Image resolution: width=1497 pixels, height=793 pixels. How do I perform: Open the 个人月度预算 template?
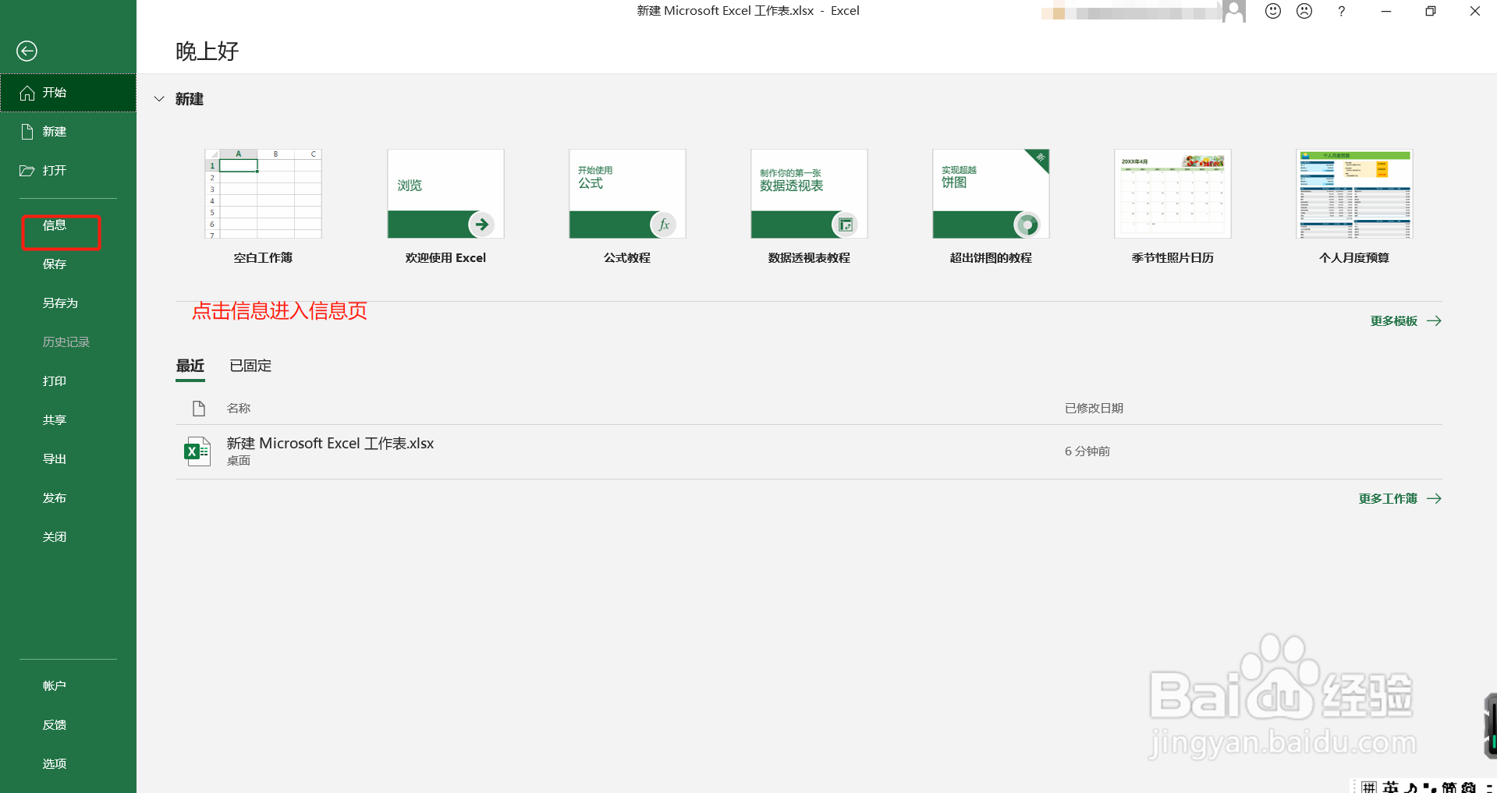(x=1354, y=194)
